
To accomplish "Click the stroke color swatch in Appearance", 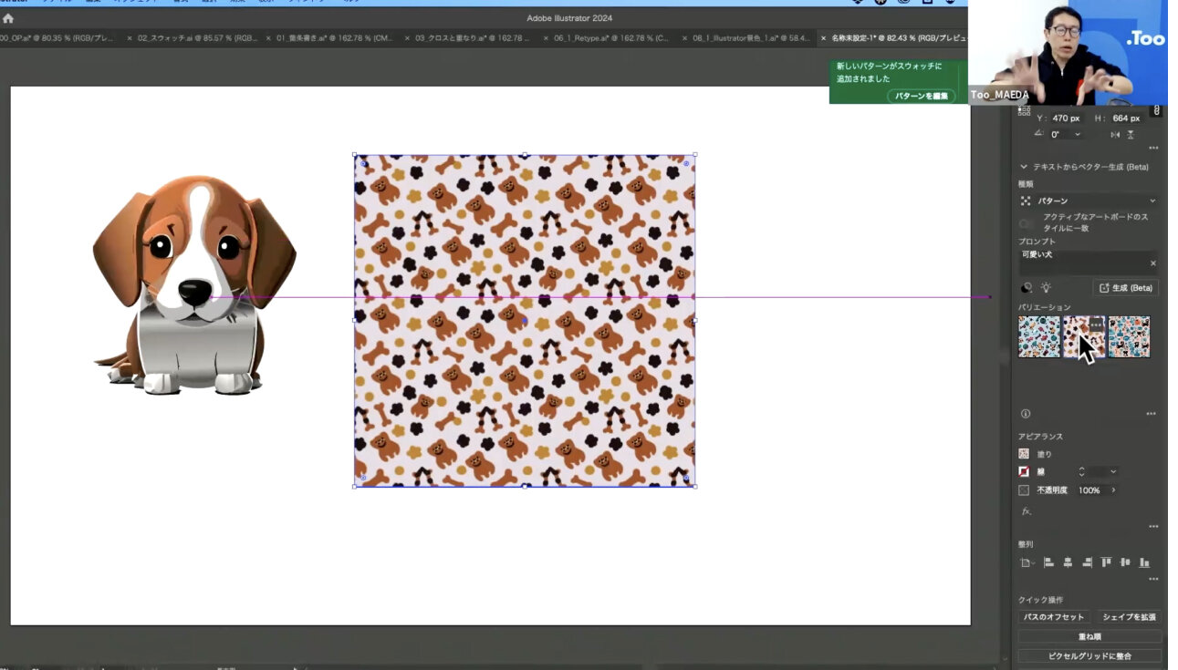I will pyautogui.click(x=1025, y=472).
